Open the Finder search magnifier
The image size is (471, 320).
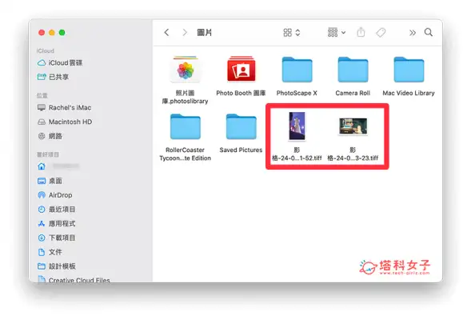pos(429,32)
